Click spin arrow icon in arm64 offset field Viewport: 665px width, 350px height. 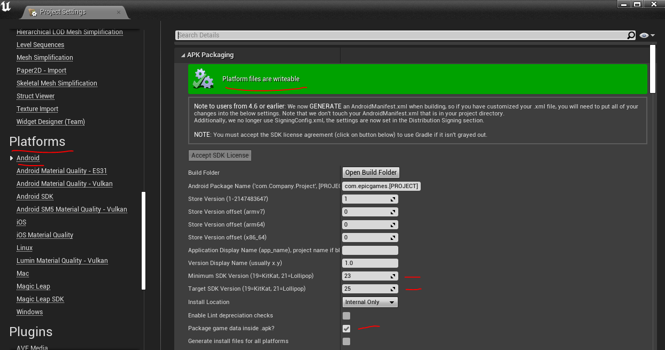click(393, 225)
